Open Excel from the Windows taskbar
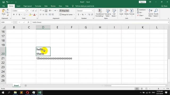Screen dimensions: 170x95 40,93
